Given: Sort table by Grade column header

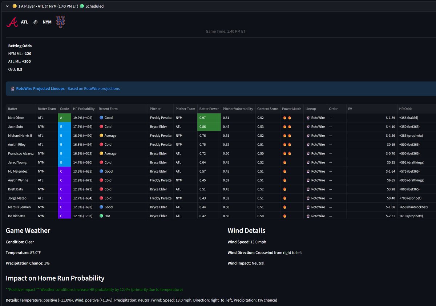Looking at the screenshot, I should coord(64,109).
